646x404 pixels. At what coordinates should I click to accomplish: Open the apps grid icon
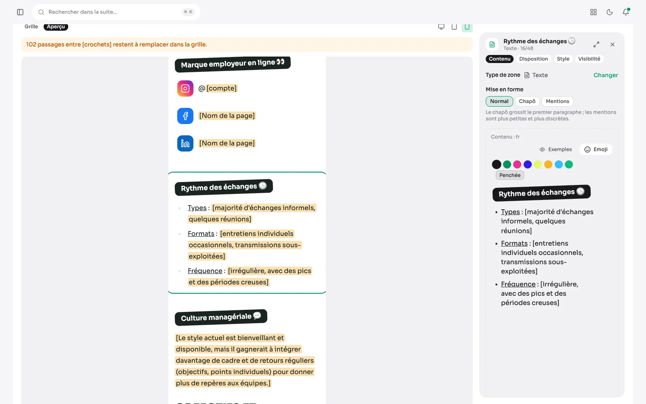coord(594,12)
